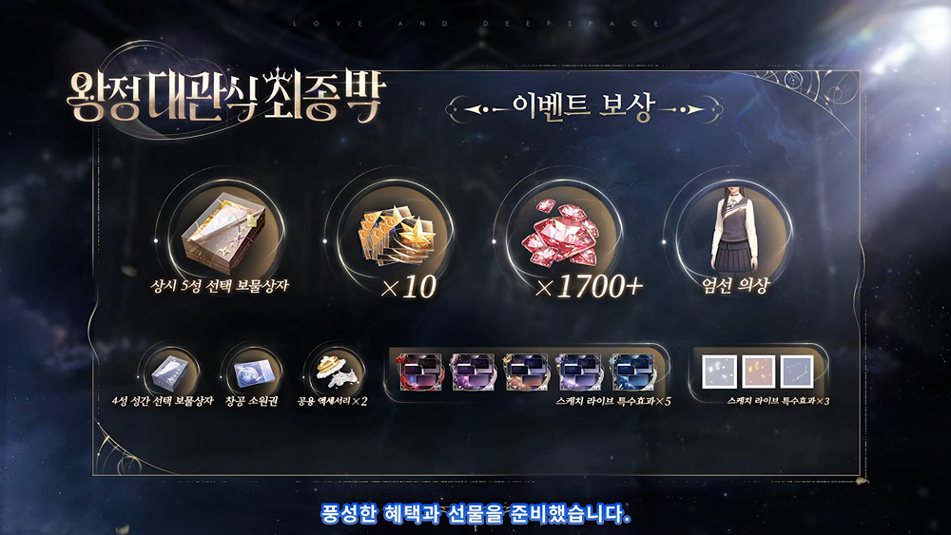Click the 스케치 라이브 특수효과×5 label
The image size is (951, 535).
[613, 401]
